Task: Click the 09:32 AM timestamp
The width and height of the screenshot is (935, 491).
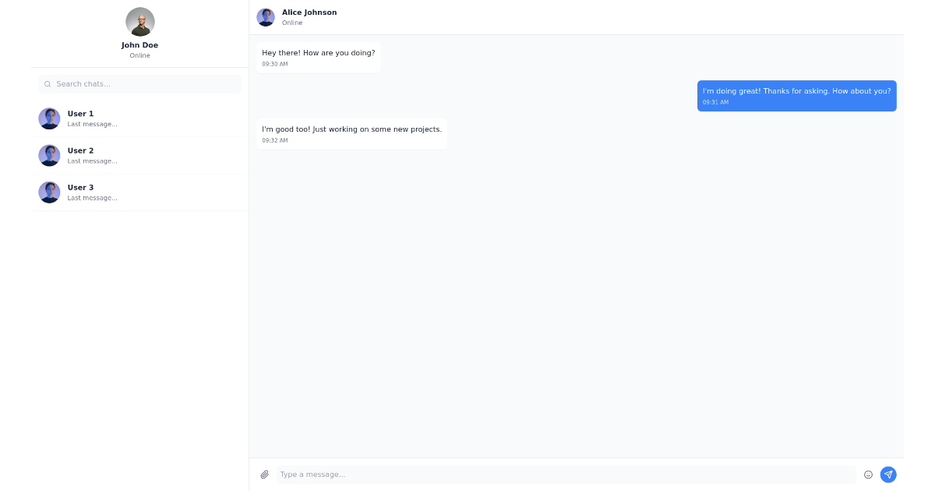Action: [x=274, y=140]
